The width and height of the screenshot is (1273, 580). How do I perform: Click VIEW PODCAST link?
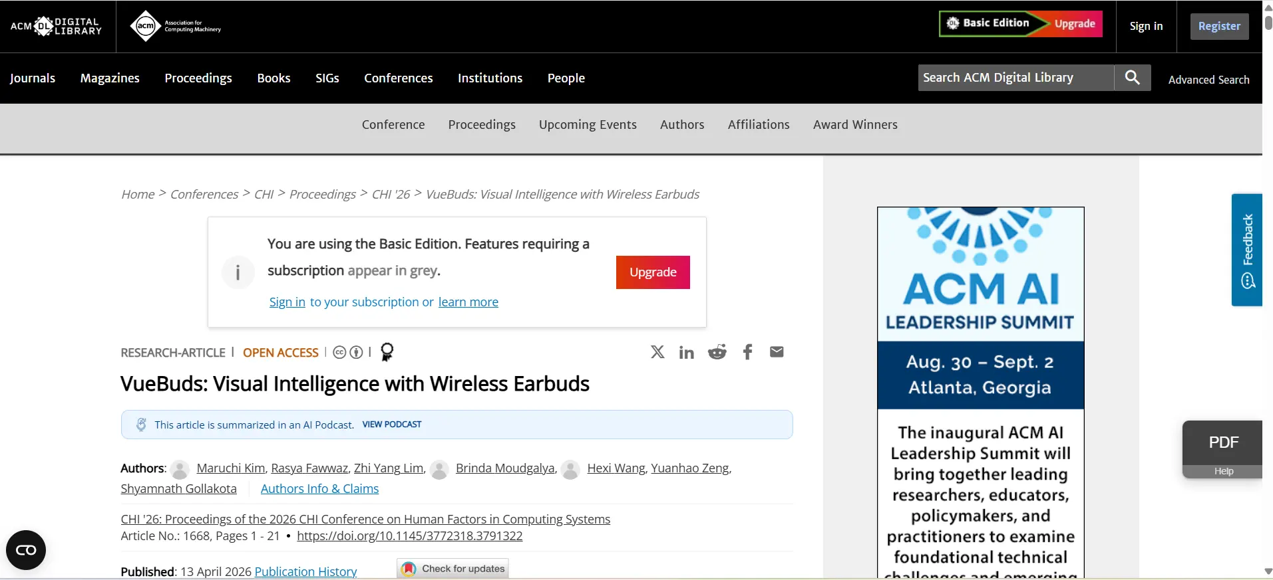point(392,425)
